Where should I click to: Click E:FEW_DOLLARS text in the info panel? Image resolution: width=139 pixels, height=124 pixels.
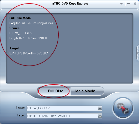(21, 33)
